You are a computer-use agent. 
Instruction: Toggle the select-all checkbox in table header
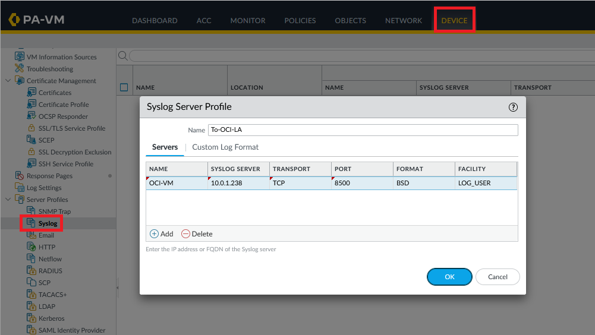(x=124, y=87)
